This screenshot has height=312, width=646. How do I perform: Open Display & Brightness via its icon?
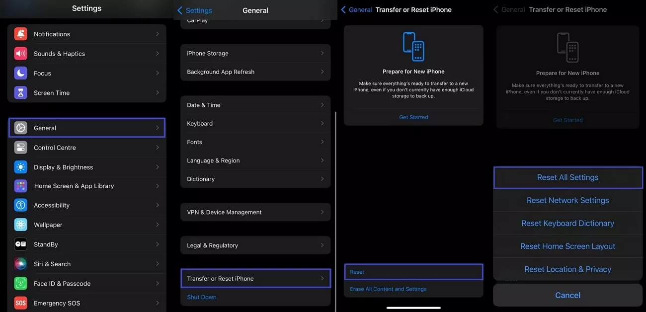20,167
